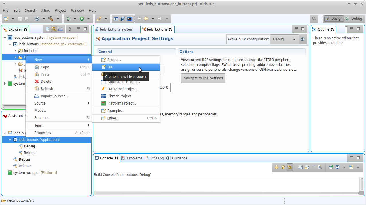Select File in the New submenu
366x205 pixels.
click(x=110, y=67)
